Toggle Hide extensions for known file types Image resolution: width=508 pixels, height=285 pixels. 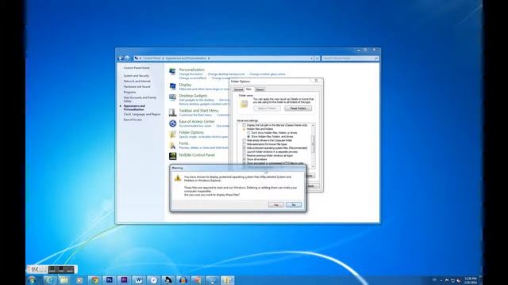click(x=244, y=144)
